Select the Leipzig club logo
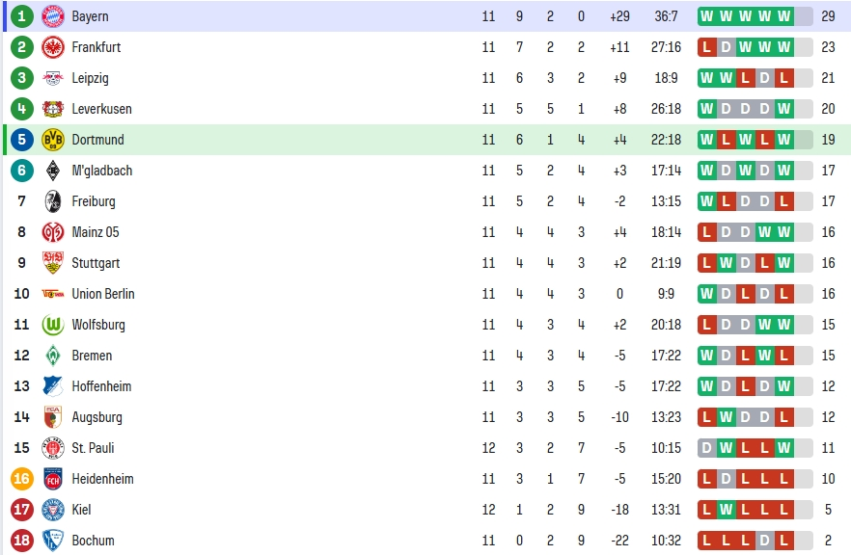 point(53,78)
